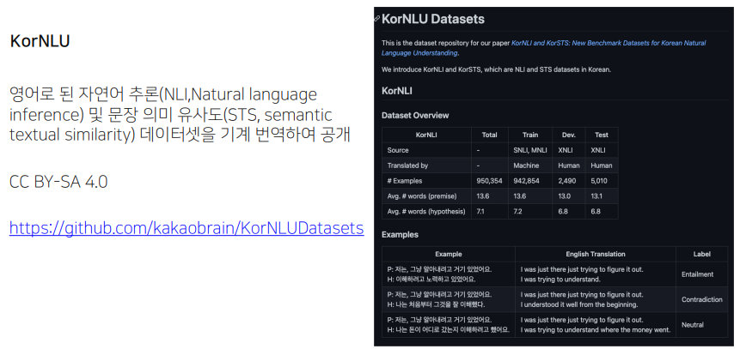This screenshot has height=349, width=740.
Task: Click the Contradiction label cell
Action: 700,299
